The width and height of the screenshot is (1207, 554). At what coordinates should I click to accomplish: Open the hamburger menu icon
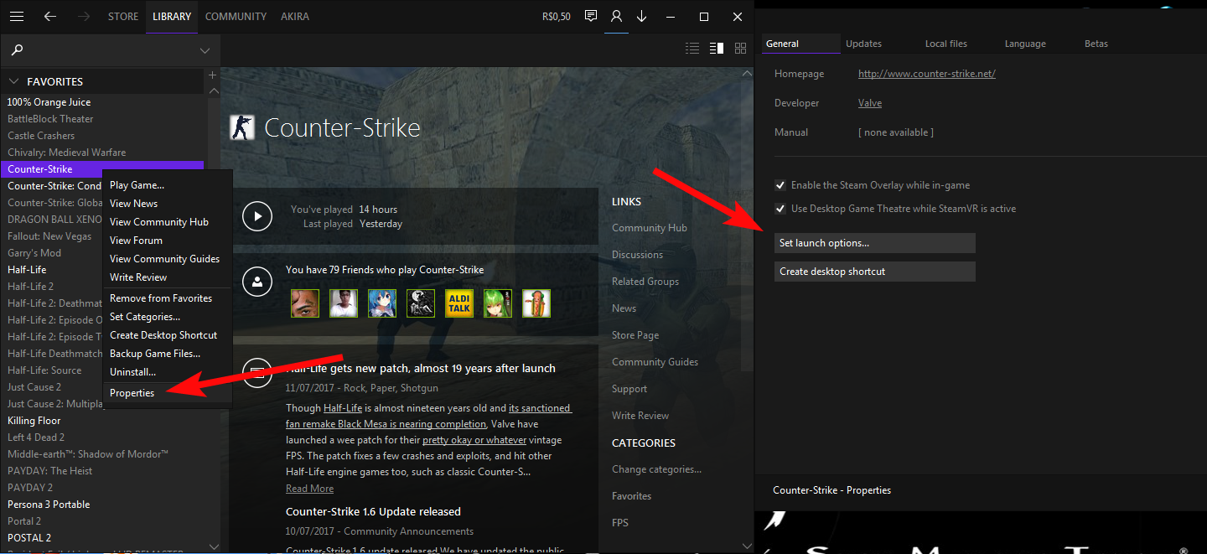pyautogui.click(x=16, y=16)
